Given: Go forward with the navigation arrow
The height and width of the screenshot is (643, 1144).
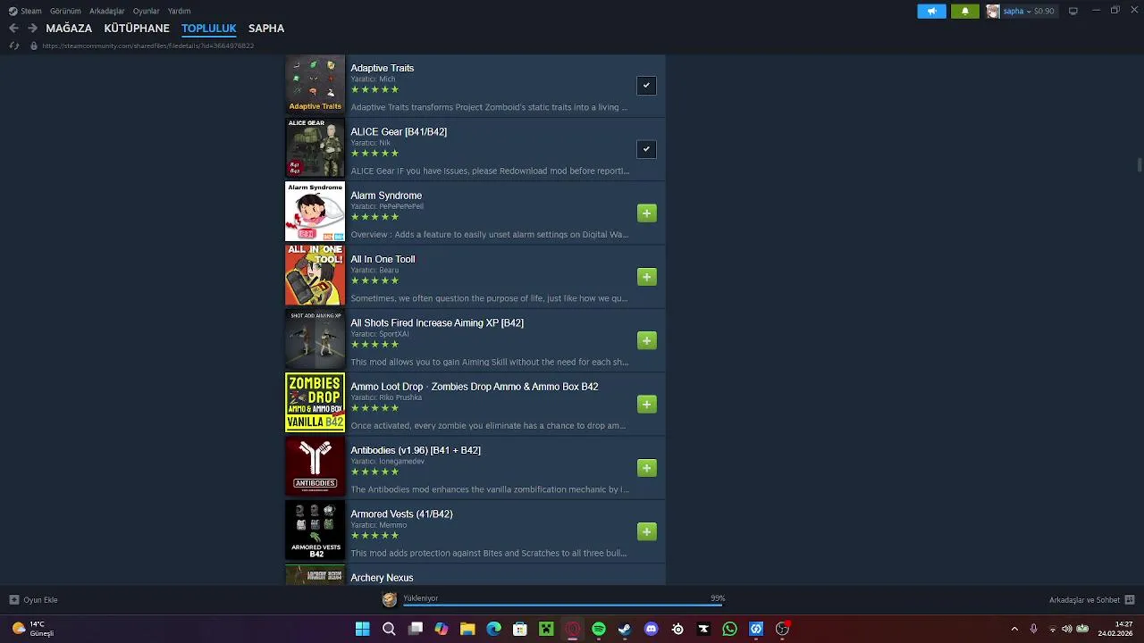Looking at the screenshot, I should pos(32,29).
